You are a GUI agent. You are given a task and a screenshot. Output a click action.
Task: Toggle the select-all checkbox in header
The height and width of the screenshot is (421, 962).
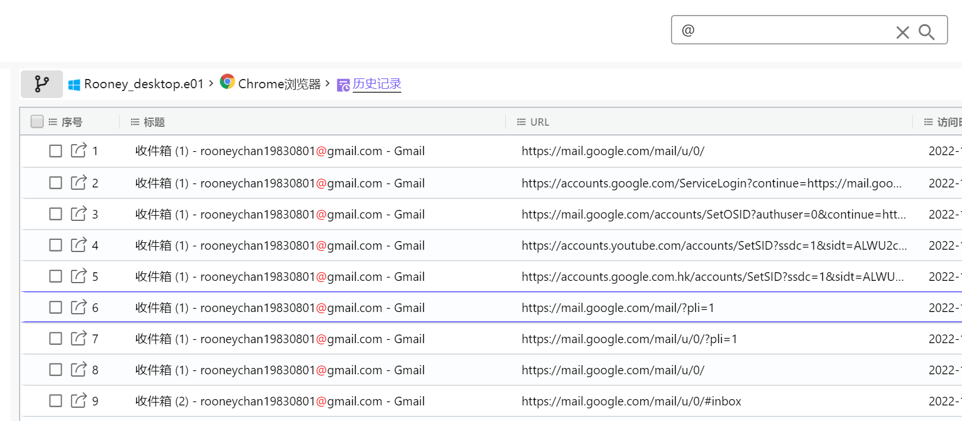[x=37, y=121]
